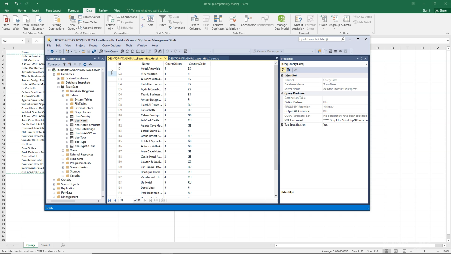The width and height of the screenshot is (451, 254).
Task: Open Review tab in Excel ribbon
Action: coord(103,10)
